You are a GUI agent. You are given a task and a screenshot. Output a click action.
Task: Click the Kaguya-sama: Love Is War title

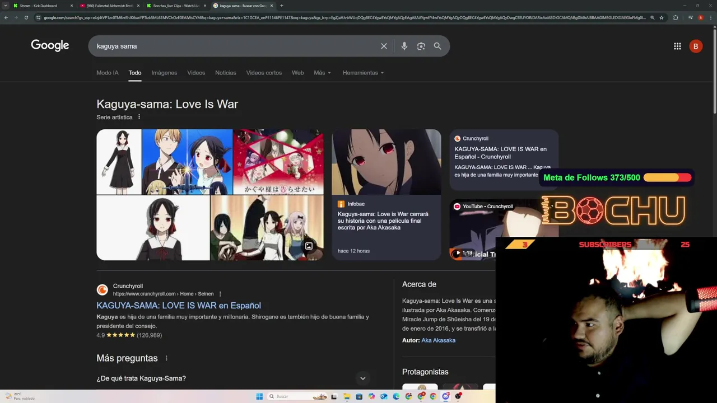(167, 104)
